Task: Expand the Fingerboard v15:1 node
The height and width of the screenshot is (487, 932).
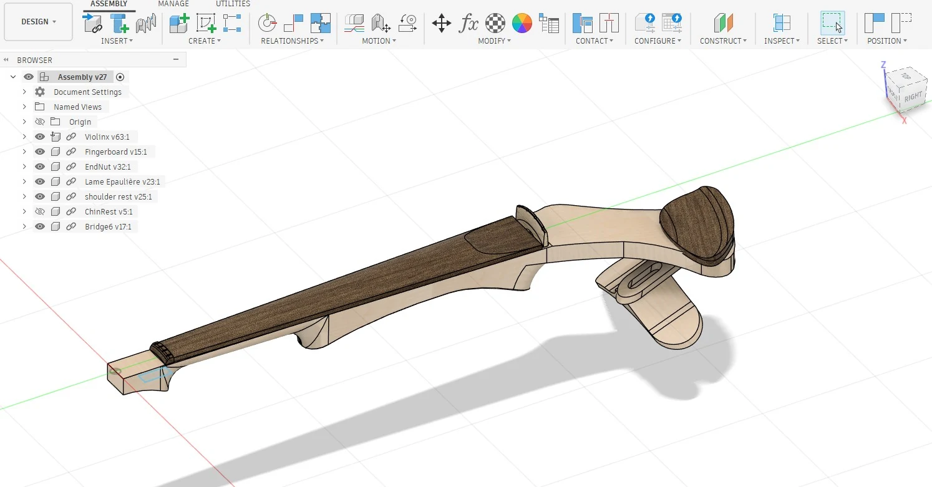Action: click(24, 152)
